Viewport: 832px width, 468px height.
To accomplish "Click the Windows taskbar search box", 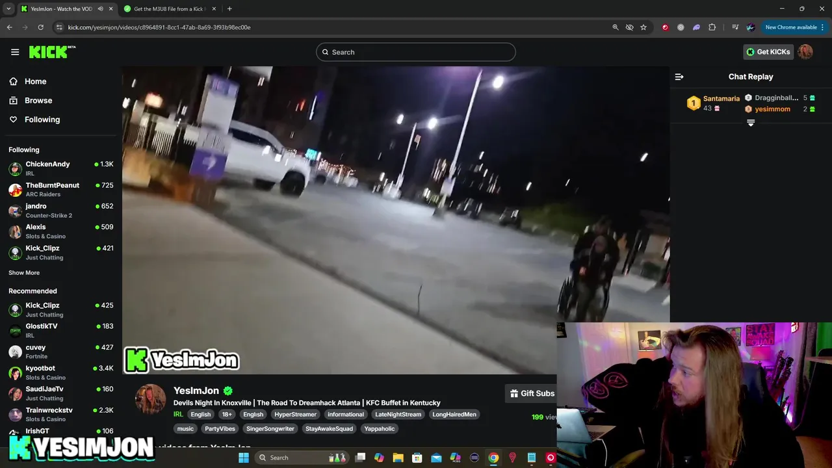I will pos(300,458).
